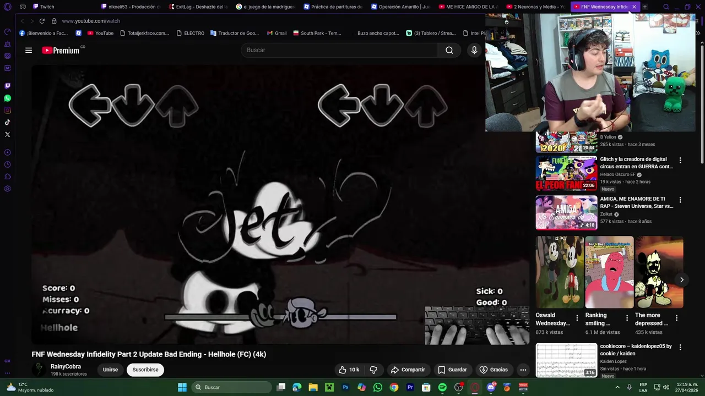Open the AMIGA ME ENAMORE DE TI thumbnail
This screenshot has height=396, width=705.
tap(566, 212)
